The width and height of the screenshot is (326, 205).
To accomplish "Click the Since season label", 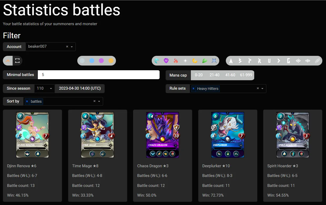I will tap(18, 88).
